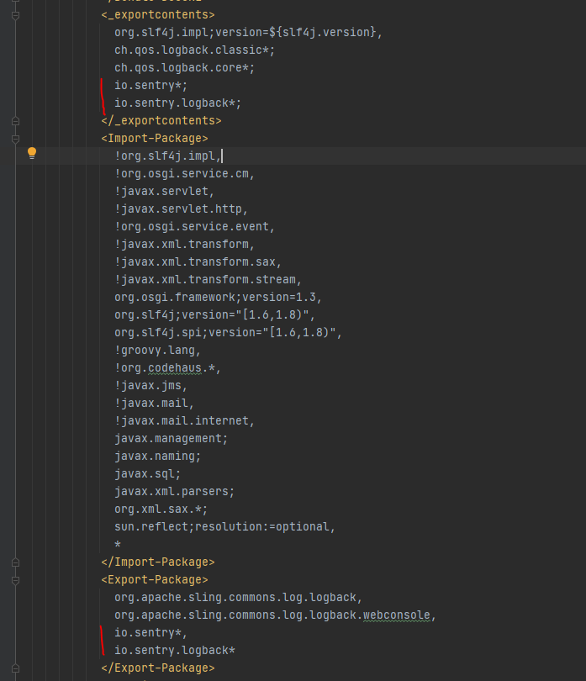Image resolution: width=586 pixels, height=681 pixels.
Task: Click the 'org.slf4j.spi;version' import line
Action: [228, 332]
